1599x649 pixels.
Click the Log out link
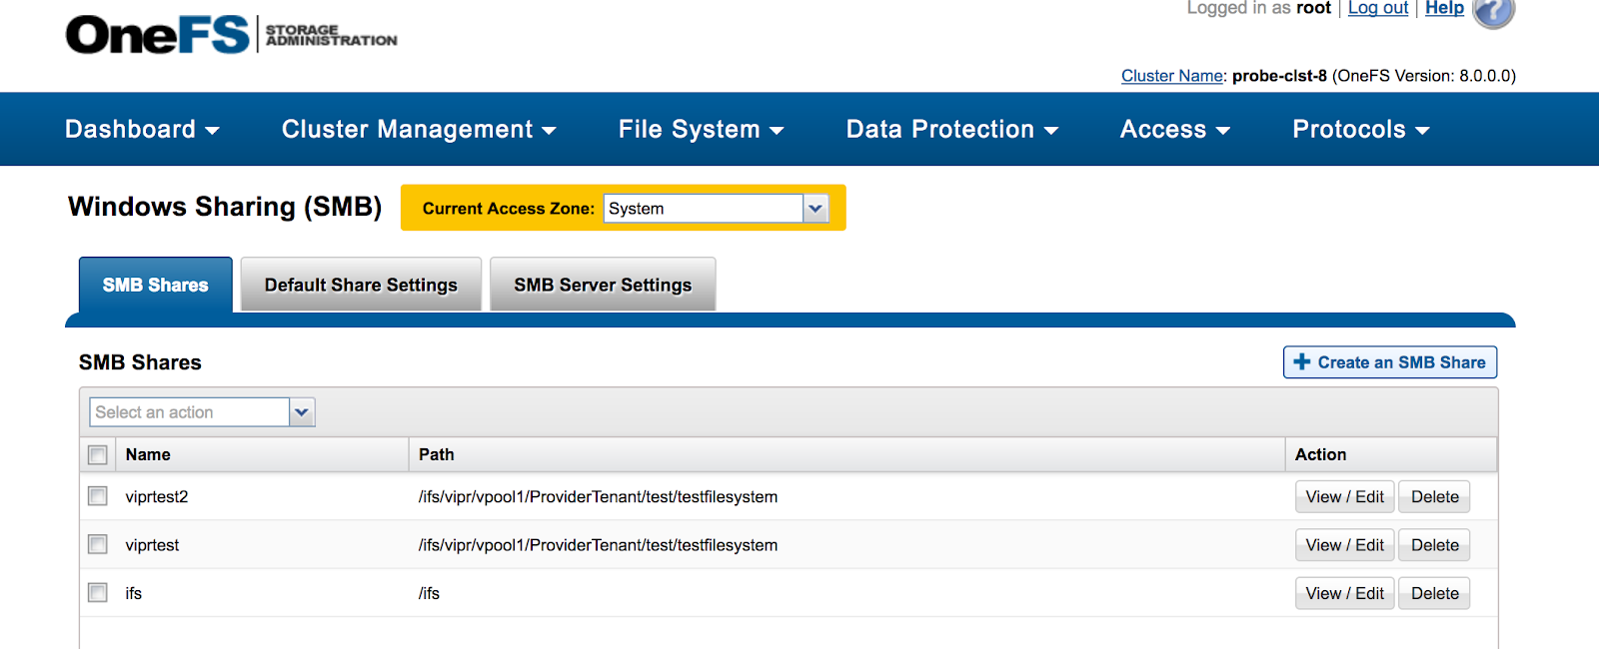(1378, 8)
